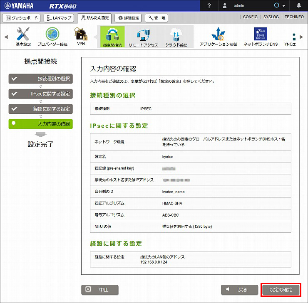Open the SYSLOG link
The image size is (308, 303).
pos(271,17)
